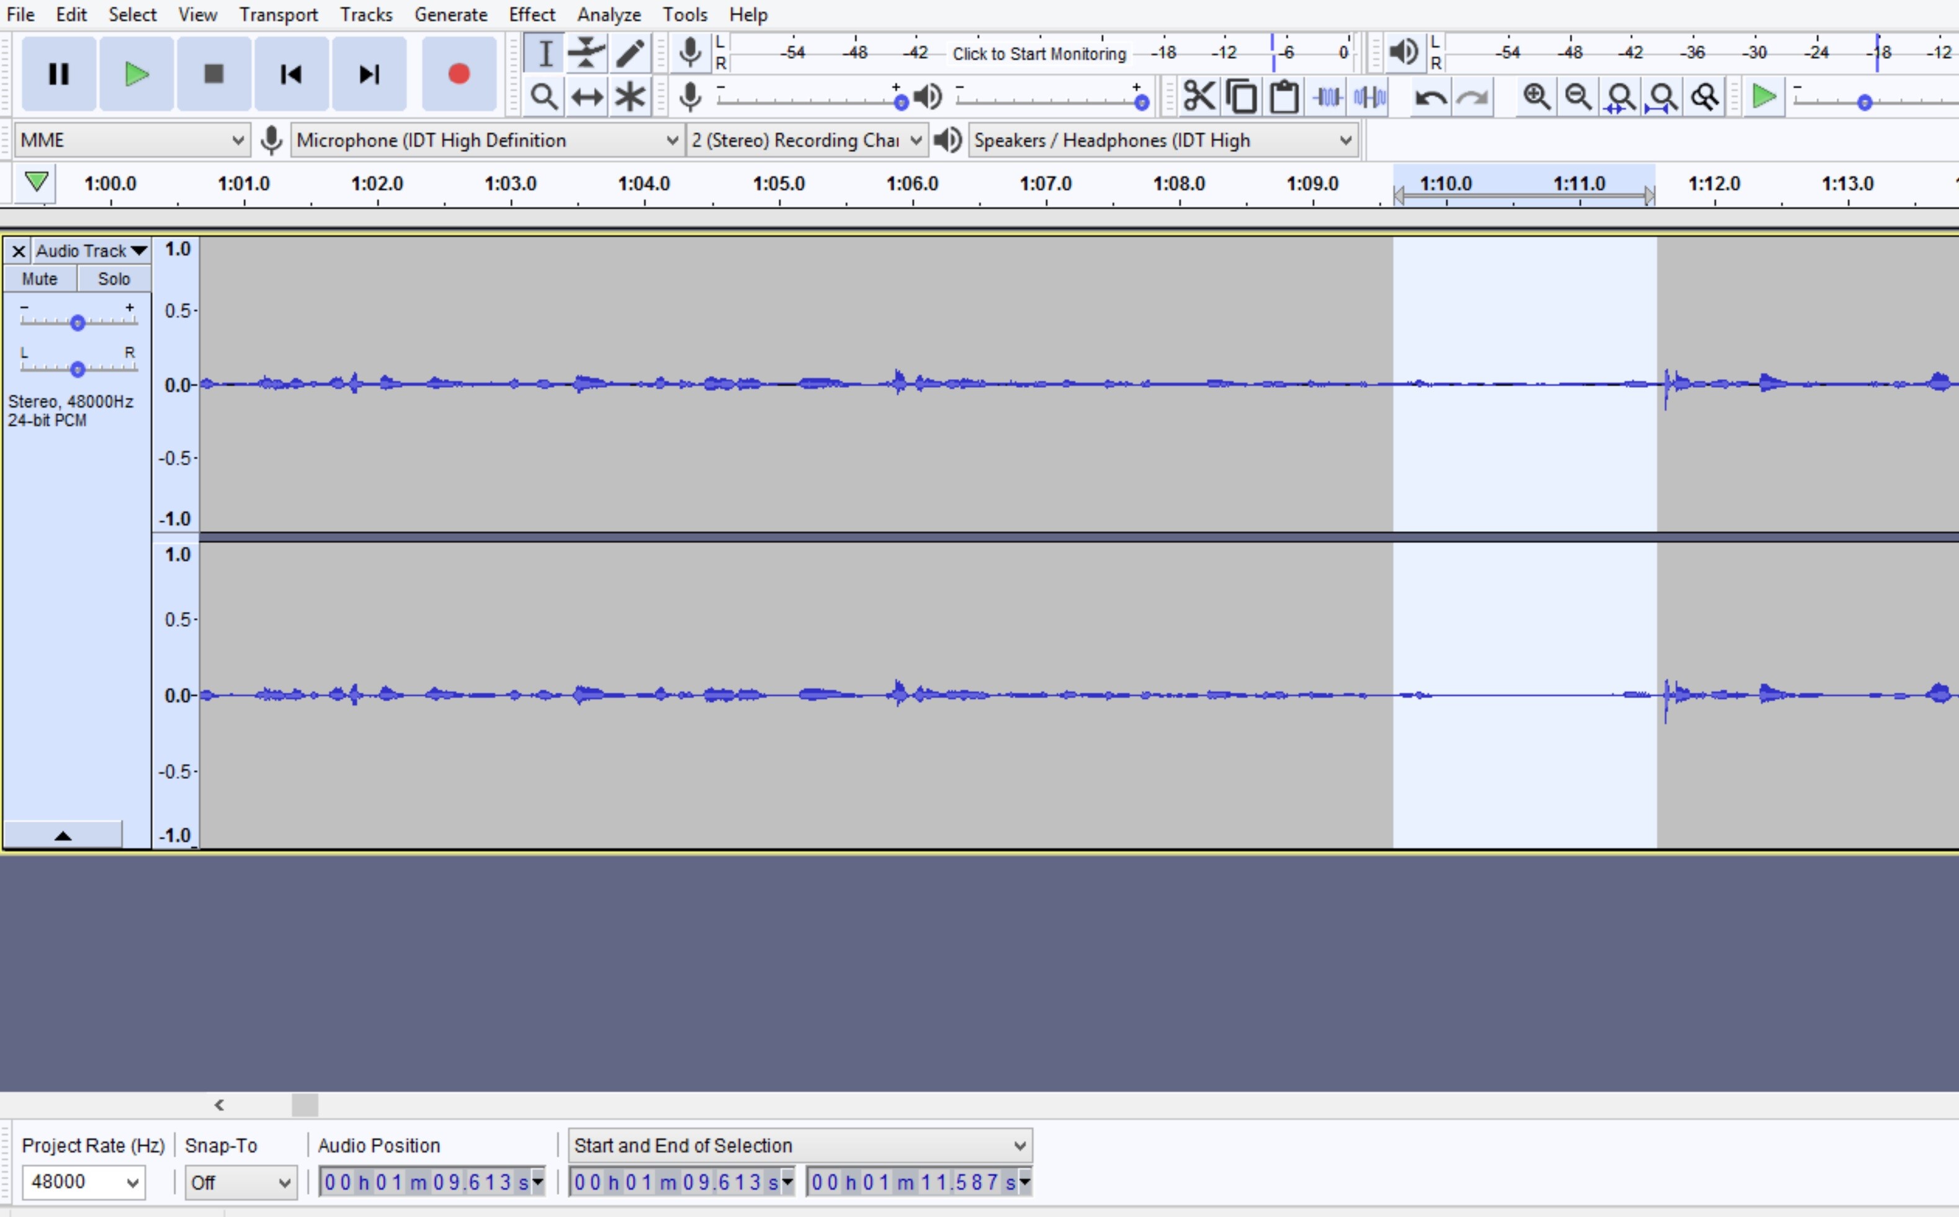
Task: Open the Effect menu
Action: point(532,14)
